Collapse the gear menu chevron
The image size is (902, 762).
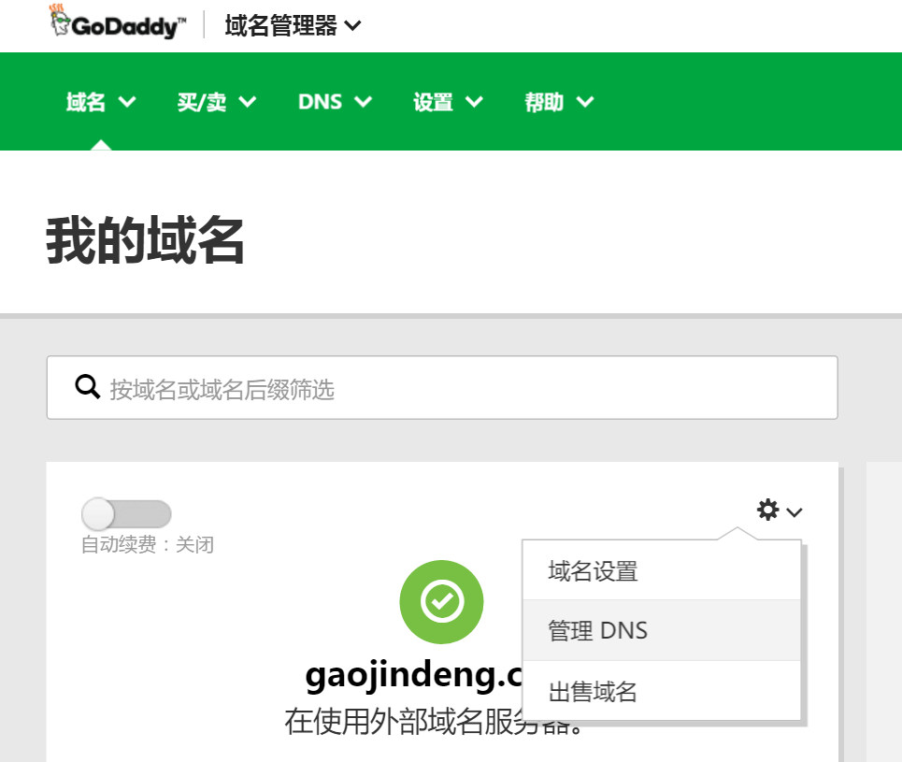click(794, 511)
